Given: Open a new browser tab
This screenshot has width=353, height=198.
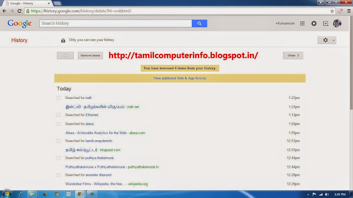Looking at the screenshot, I should click(x=57, y=3).
